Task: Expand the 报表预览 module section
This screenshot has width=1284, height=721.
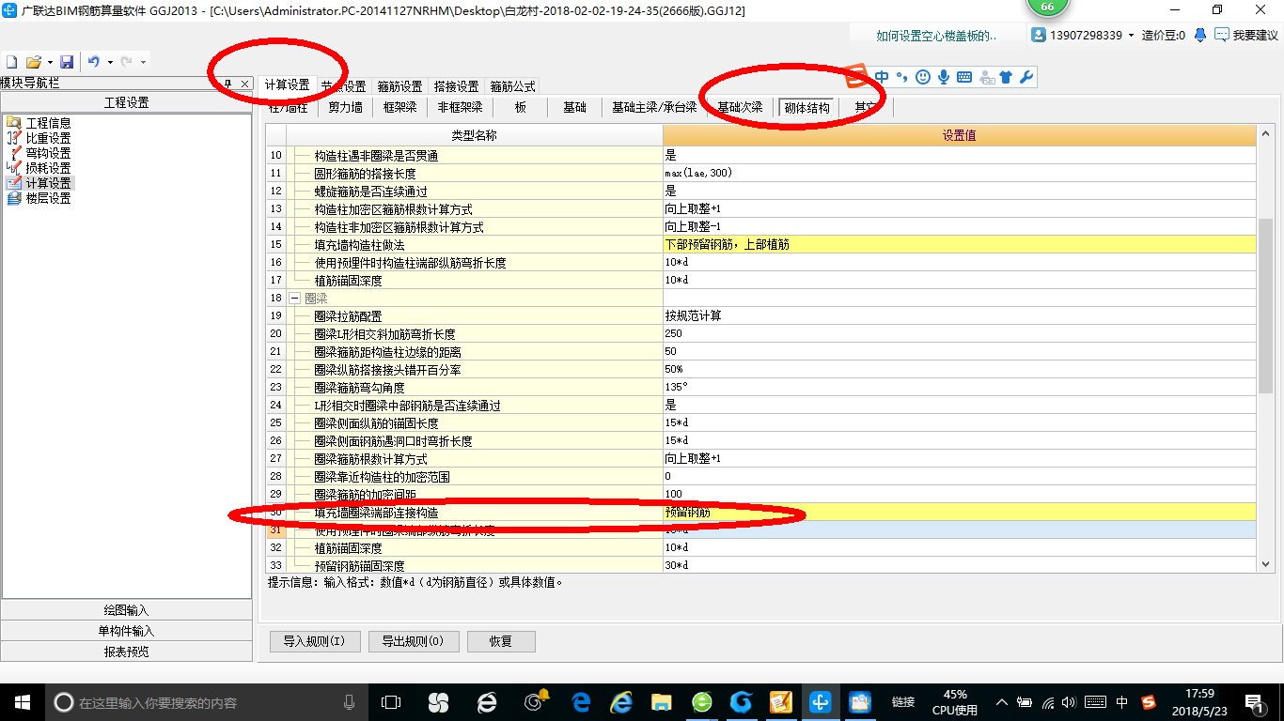Action: (x=127, y=652)
